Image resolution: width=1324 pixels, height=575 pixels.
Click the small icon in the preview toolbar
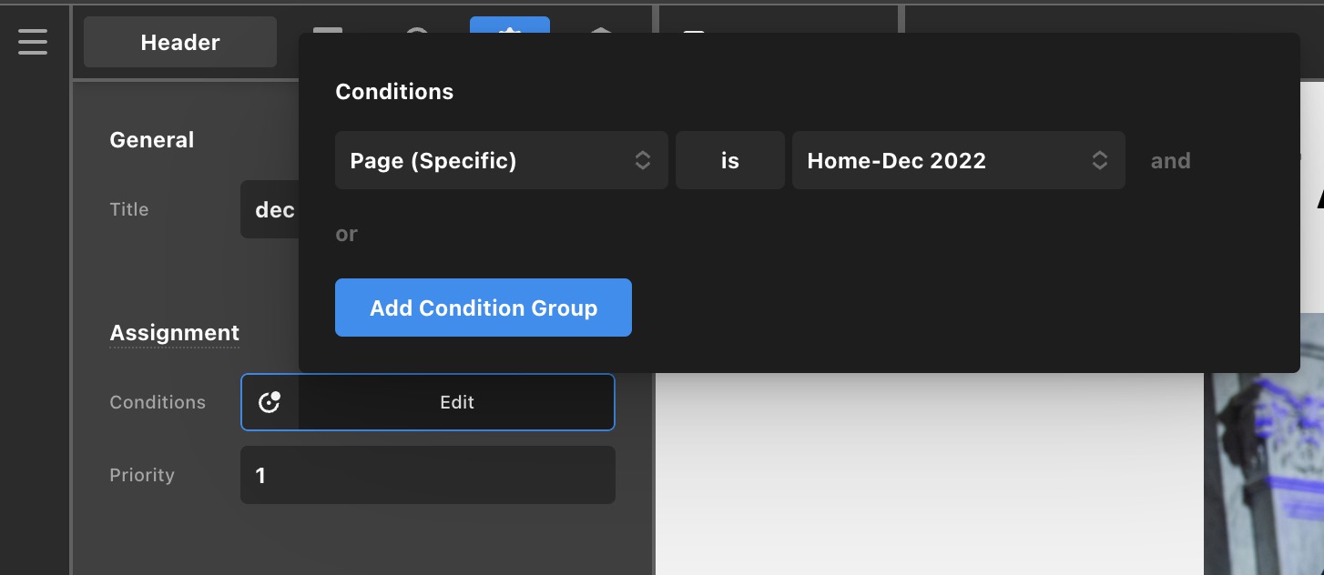pyautogui.click(x=694, y=31)
